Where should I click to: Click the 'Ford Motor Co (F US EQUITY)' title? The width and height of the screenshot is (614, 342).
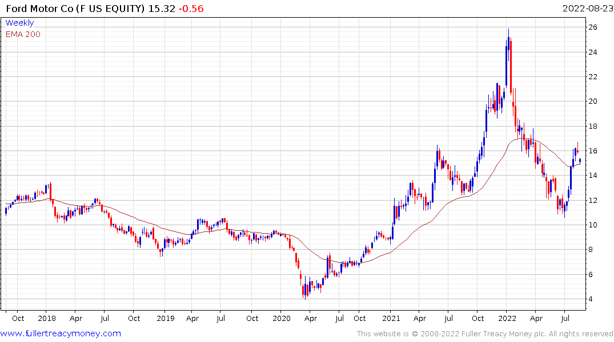[75, 9]
